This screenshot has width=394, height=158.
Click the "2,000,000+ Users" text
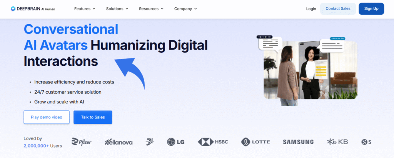43,146
